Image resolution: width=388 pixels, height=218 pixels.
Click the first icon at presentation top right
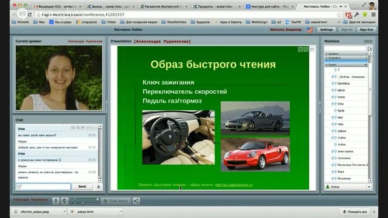300,49
